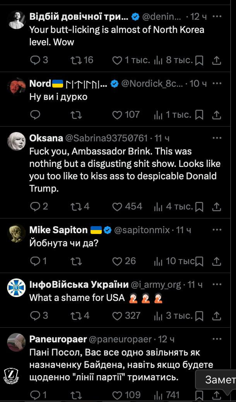Repost the butt-licking tweet with 16 reposts
This screenshot has width=236, height=402.
click(76, 60)
